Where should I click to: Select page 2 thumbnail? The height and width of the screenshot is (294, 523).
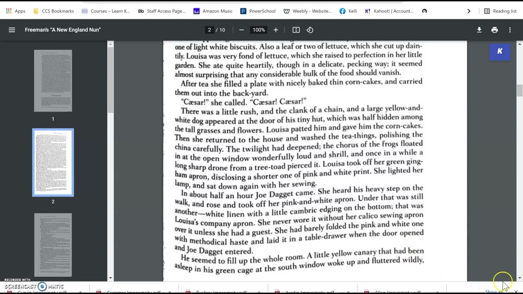pyautogui.click(x=53, y=163)
